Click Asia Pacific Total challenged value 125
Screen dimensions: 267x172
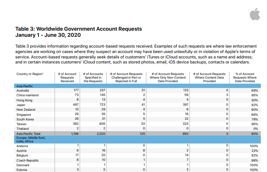click(142, 134)
